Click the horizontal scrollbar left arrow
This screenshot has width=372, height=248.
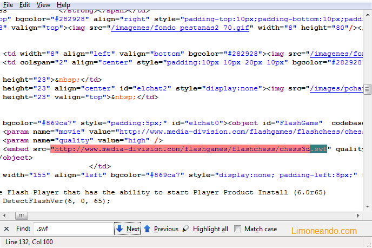pos(4,216)
